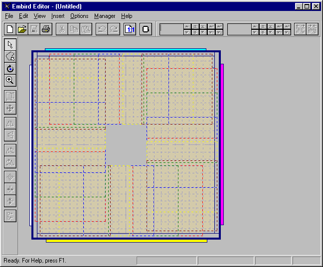Click plain up-arrow in right stepper group
This screenshot has height=267, width=323.
pos(255,26)
